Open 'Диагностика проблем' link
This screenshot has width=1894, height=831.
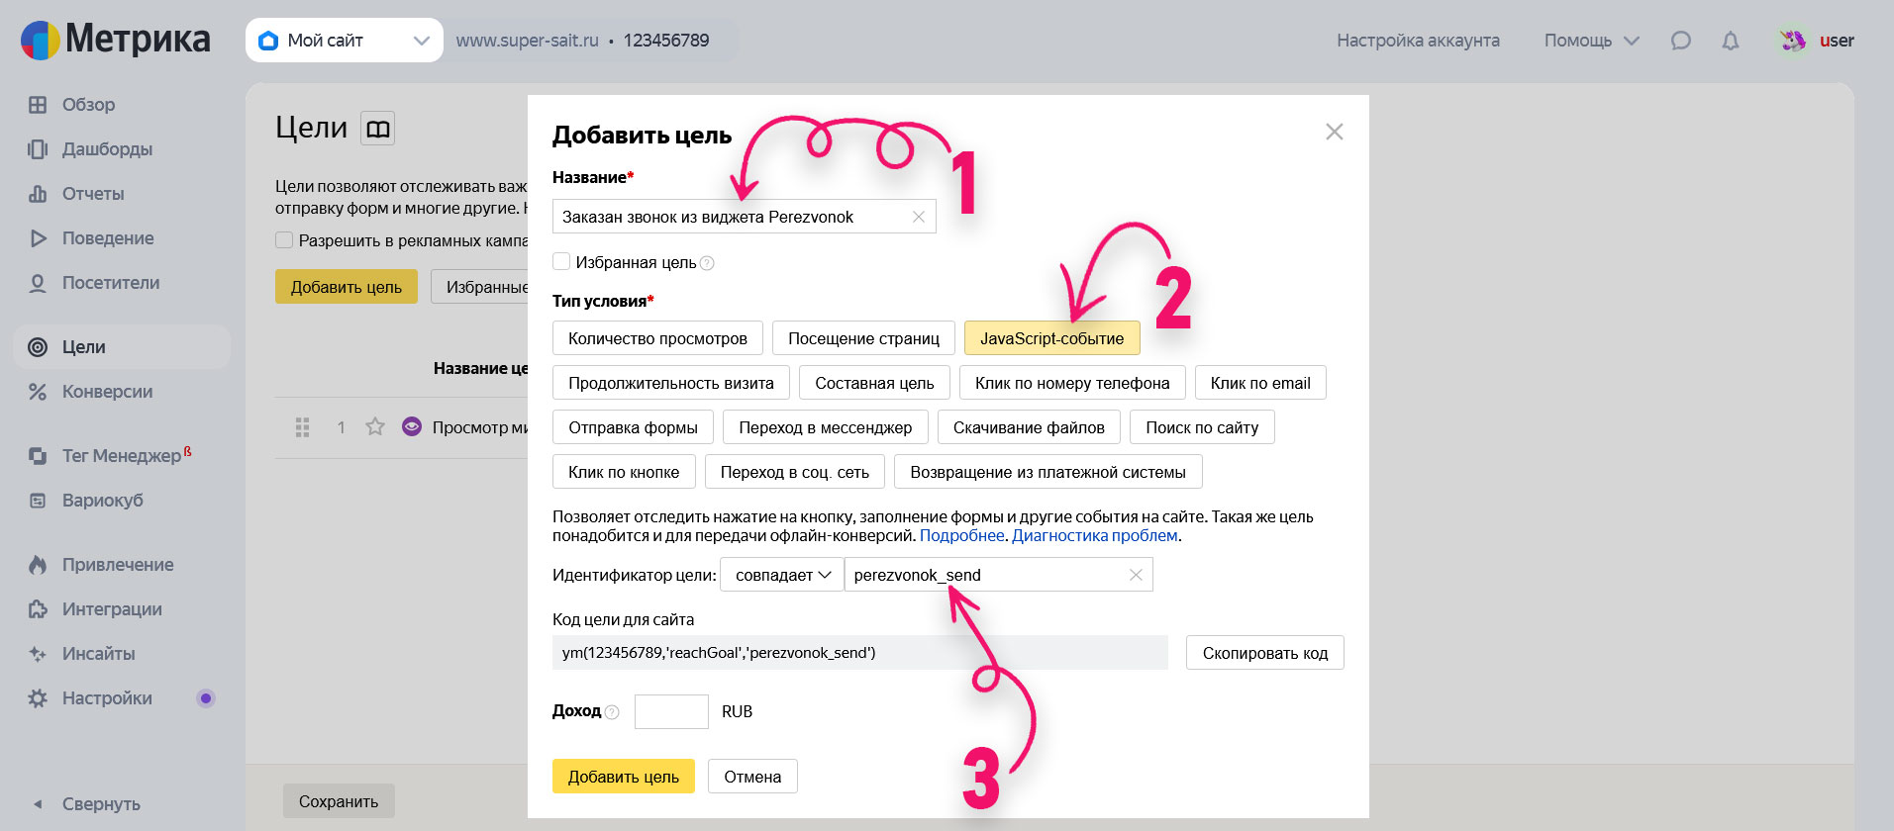tap(1094, 535)
